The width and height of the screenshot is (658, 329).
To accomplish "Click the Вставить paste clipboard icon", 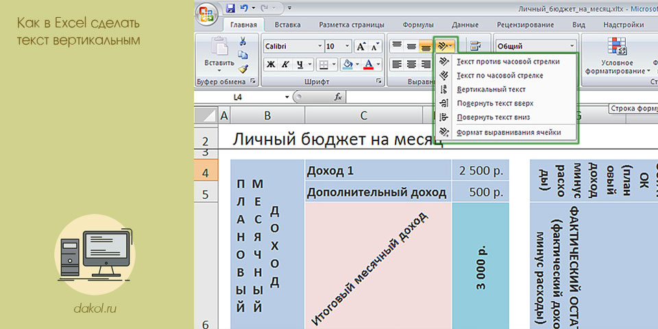I will [219, 46].
